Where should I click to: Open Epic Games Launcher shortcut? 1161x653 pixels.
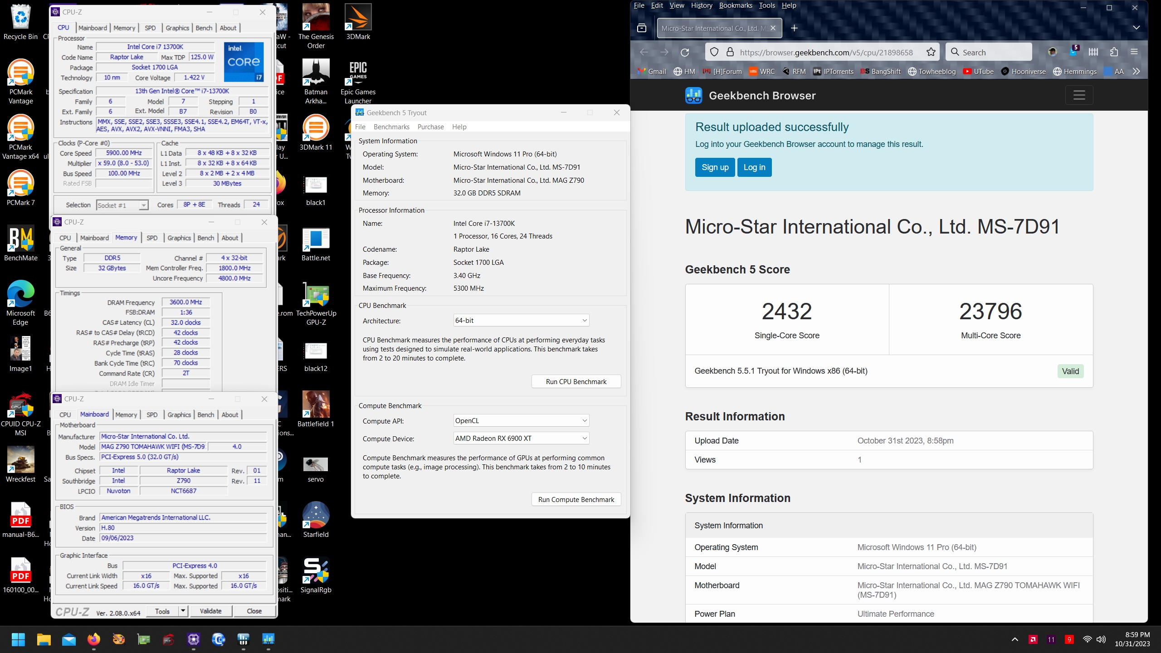pos(358,82)
